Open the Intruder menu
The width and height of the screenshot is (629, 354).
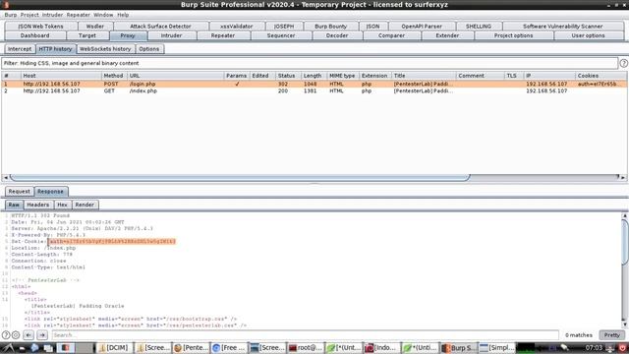52,15
